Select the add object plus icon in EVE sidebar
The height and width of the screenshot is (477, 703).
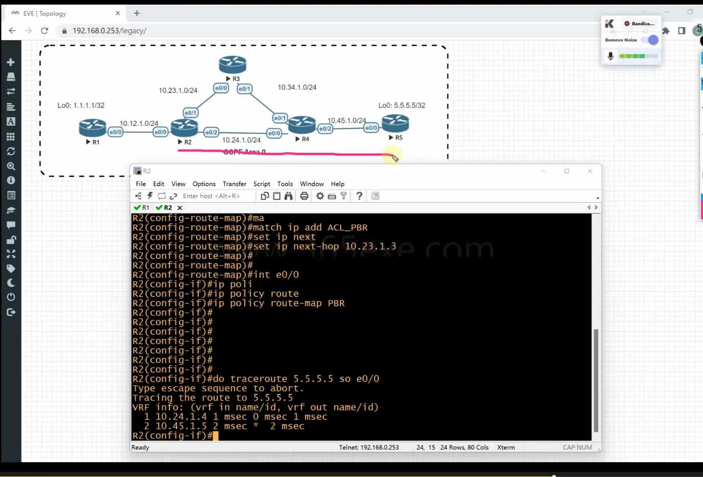(x=11, y=62)
